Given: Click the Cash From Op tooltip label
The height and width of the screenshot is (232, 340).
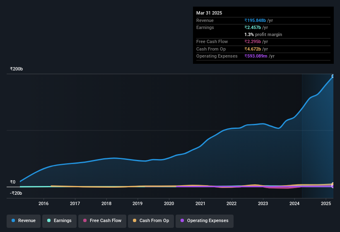Looking at the screenshot, I should point(211,49).
